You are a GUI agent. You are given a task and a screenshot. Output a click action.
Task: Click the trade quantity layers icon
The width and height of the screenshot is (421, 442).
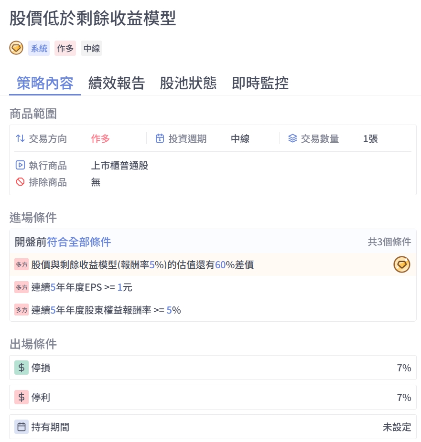click(292, 138)
